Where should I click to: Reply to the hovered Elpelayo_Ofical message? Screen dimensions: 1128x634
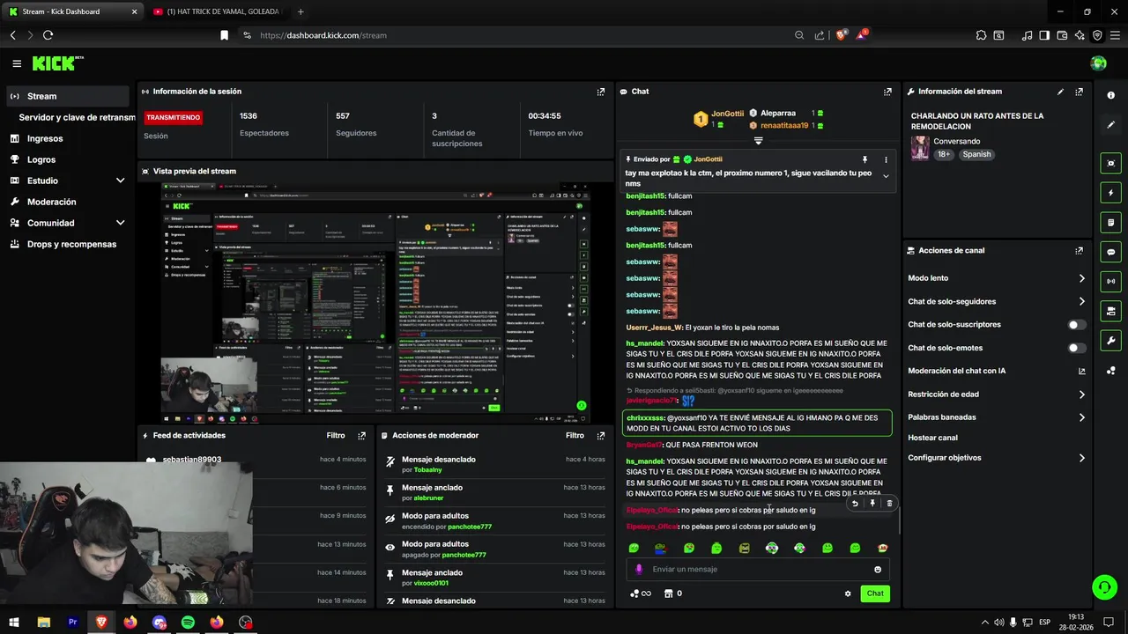pos(855,504)
